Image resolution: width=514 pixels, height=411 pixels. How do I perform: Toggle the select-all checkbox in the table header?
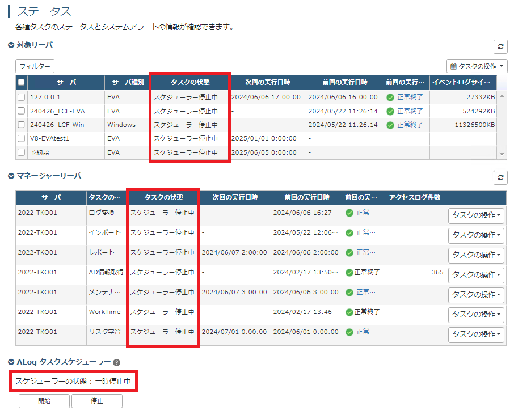point(22,82)
